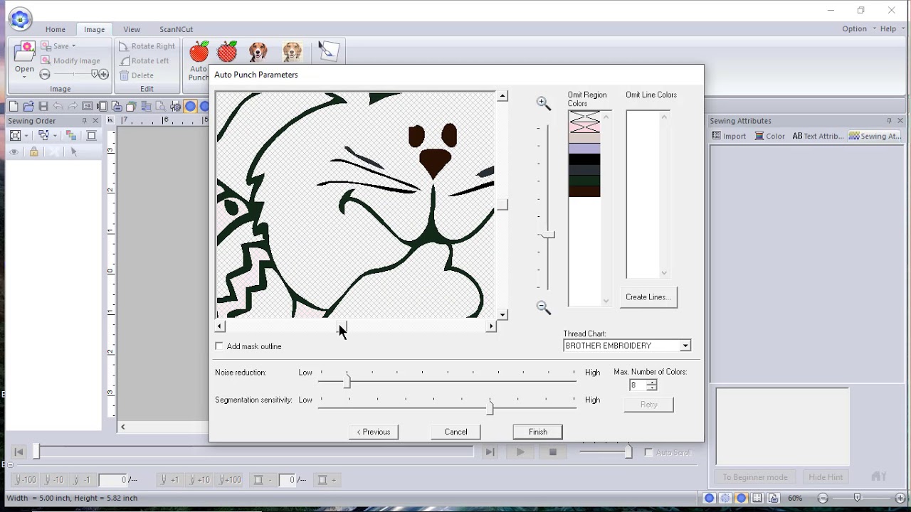Expand the Save dropdown arrow

coord(73,46)
